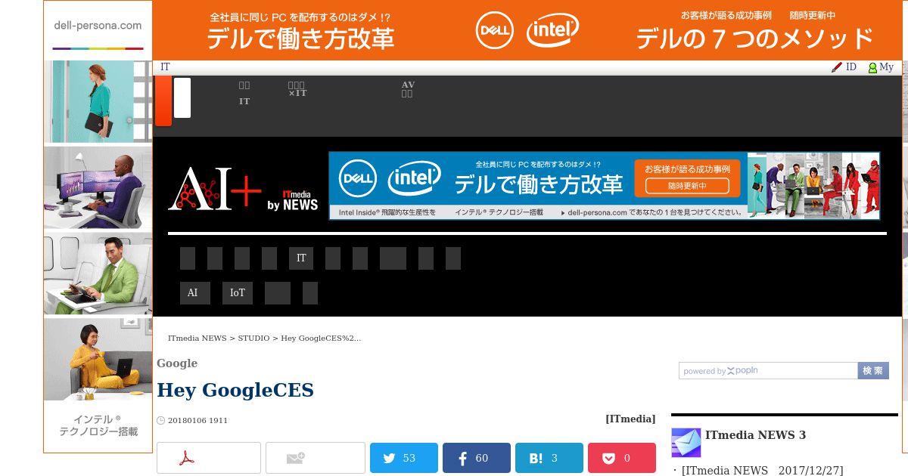Click the orange 随時更新中 ad button
This screenshot has width=908, height=476.
pos(687,186)
